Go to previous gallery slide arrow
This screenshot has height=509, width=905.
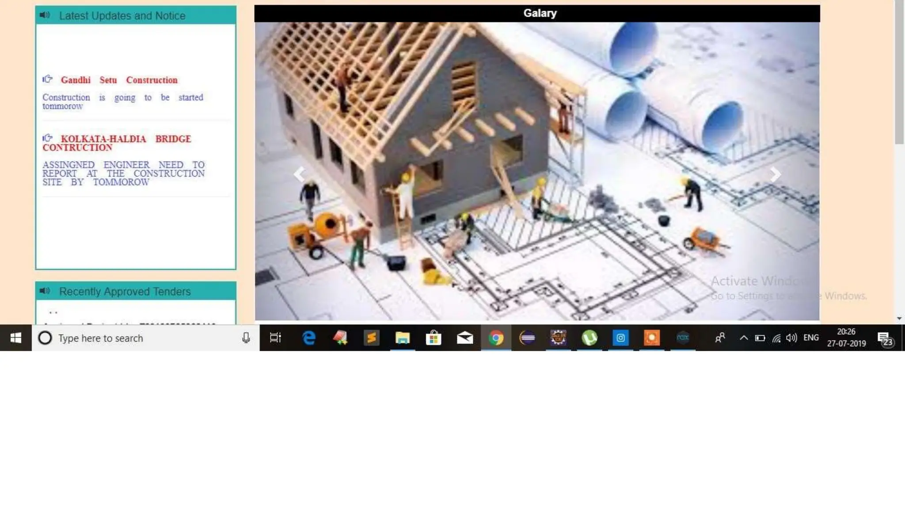299,175
